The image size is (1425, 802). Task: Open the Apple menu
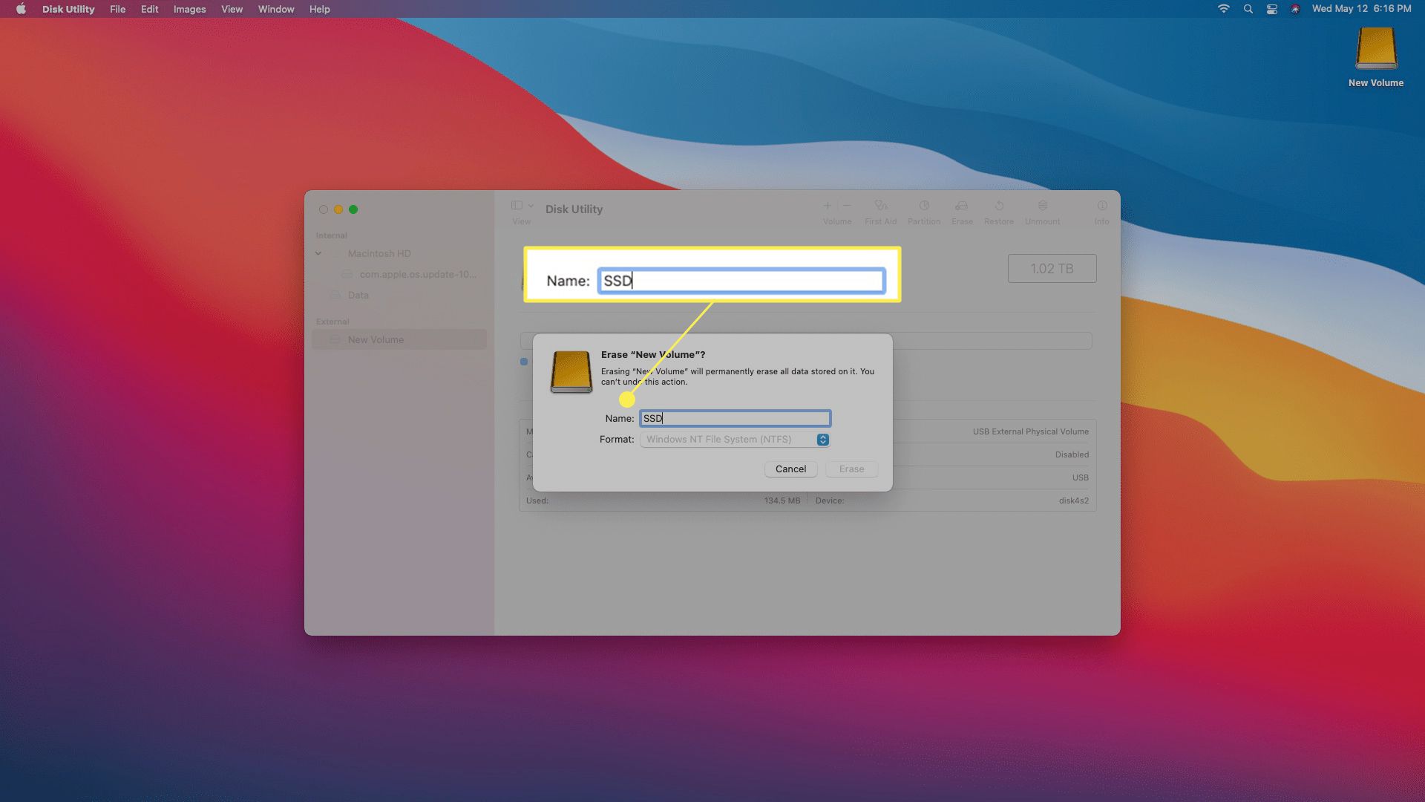(21, 9)
